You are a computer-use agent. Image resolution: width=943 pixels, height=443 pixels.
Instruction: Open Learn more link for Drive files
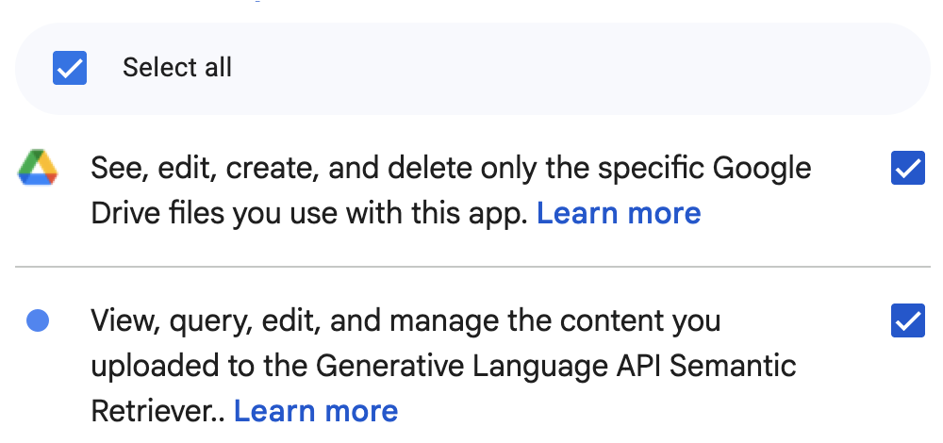619,213
